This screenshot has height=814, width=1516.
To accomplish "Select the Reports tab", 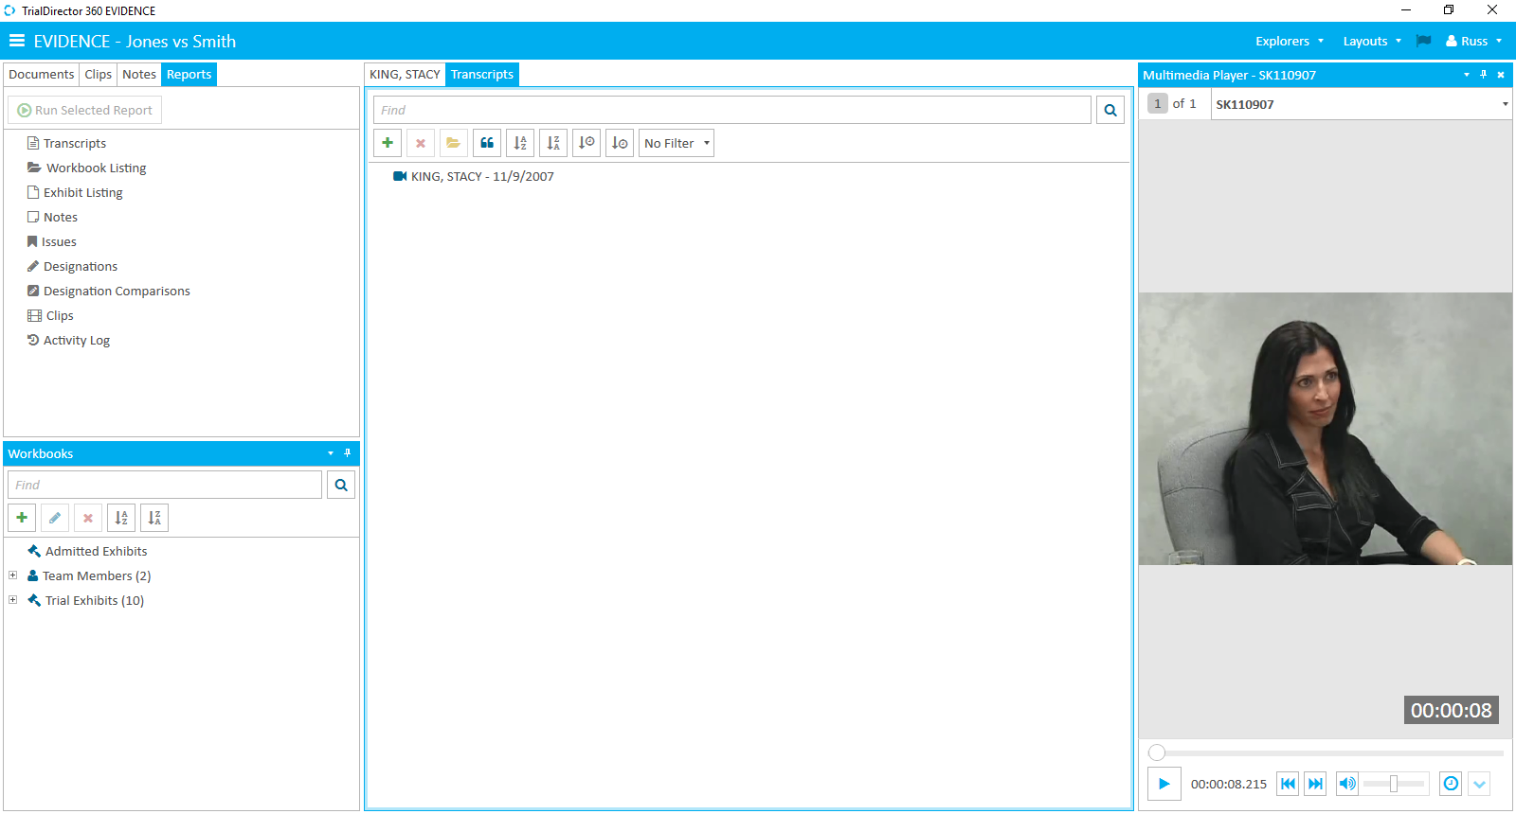I will (x=189, y=74).
